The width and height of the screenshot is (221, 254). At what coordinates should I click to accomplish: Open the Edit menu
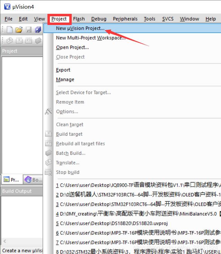[x=23, y=19]
